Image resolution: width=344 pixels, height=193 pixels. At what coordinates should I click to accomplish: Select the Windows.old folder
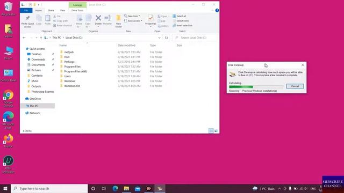pyautogui.click(x=72, y=86)
